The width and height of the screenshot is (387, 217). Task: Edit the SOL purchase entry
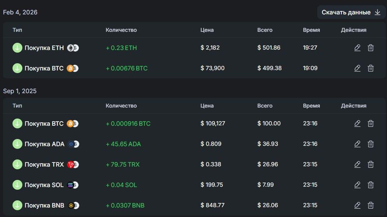[357, 185]
